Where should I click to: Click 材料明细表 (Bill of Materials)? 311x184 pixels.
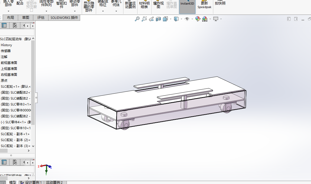(144, 4)
